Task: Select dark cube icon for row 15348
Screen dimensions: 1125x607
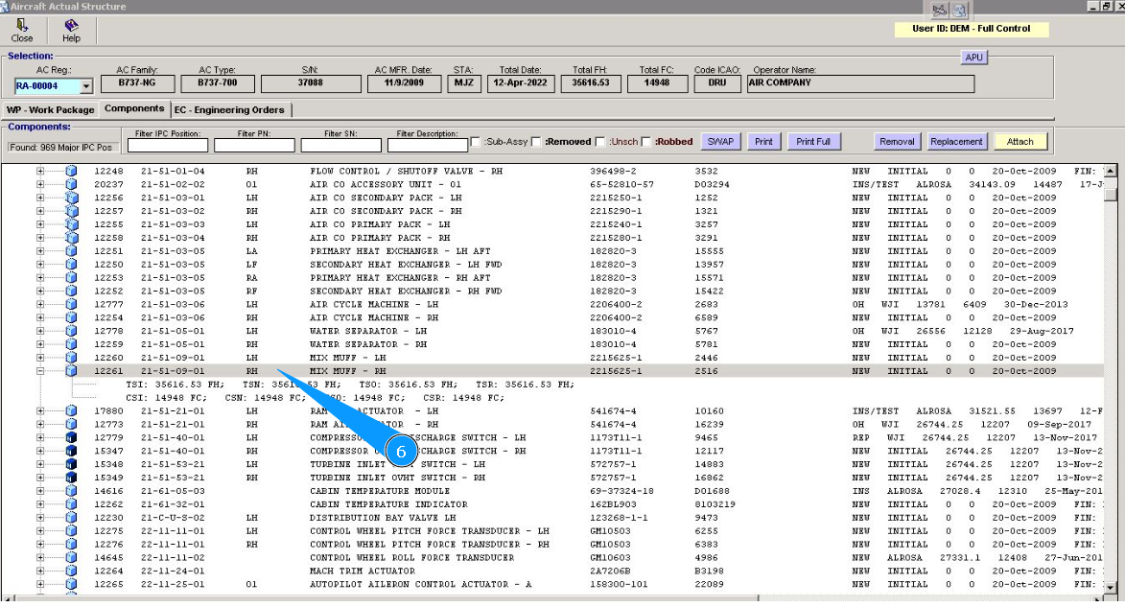Action: tap(71, 464)
